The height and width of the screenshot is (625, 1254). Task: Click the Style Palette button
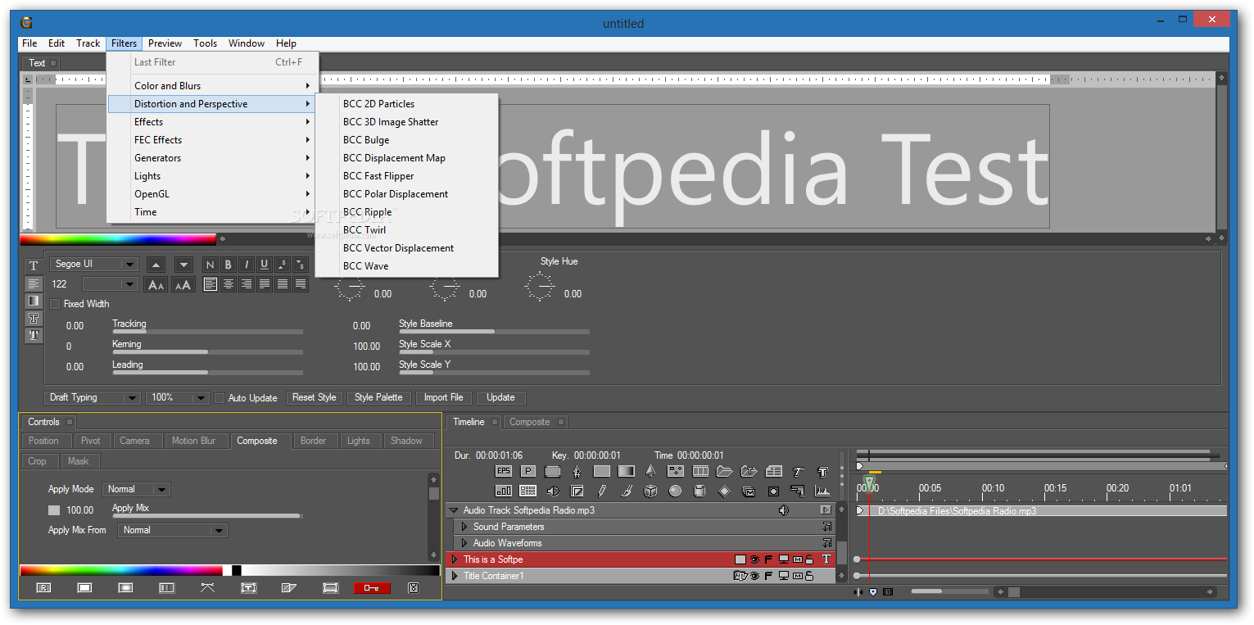pos(378,397)
